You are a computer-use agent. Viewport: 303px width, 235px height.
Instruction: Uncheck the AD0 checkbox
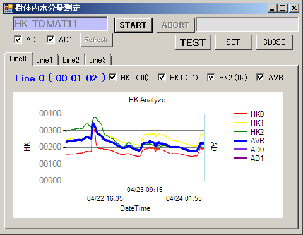(x=18, y=39)
